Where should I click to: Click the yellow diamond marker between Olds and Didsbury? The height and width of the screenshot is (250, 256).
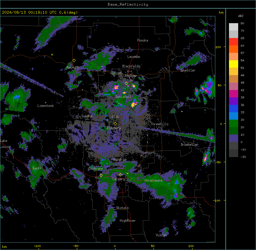[x=116, y=124]
